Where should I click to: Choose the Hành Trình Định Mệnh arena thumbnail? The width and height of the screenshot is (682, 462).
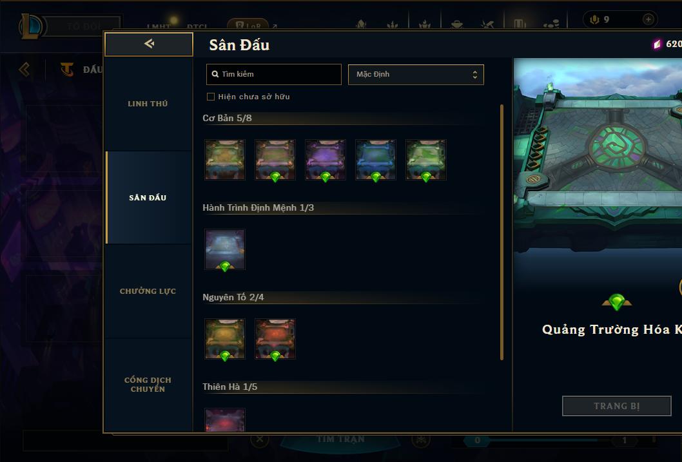click(225, 249)
